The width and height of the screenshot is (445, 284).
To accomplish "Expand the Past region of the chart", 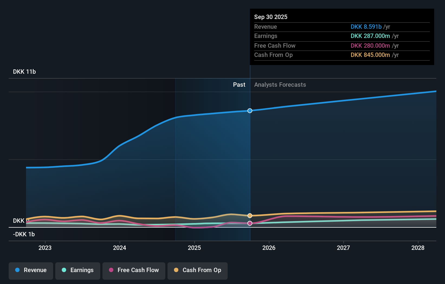I will pyautogui.click(x=239, y=85).
